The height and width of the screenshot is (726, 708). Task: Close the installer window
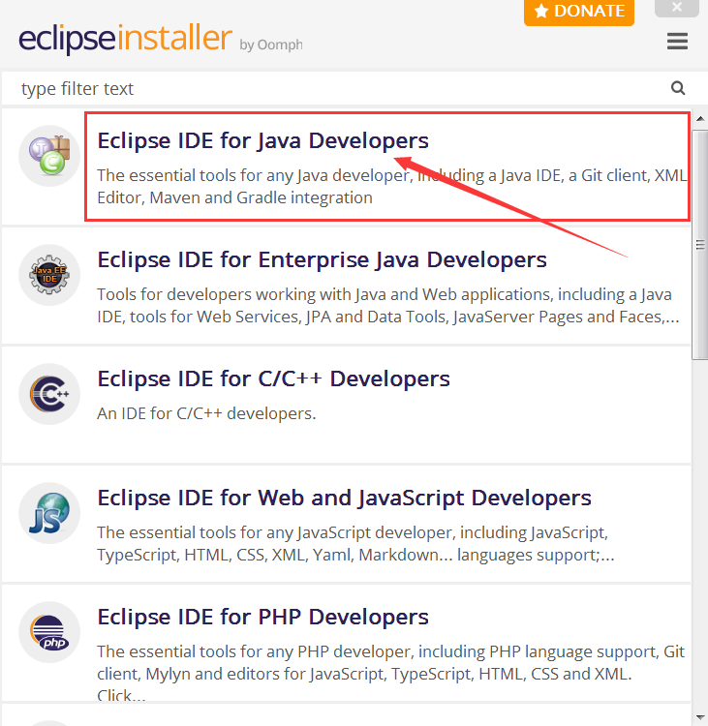676,8
